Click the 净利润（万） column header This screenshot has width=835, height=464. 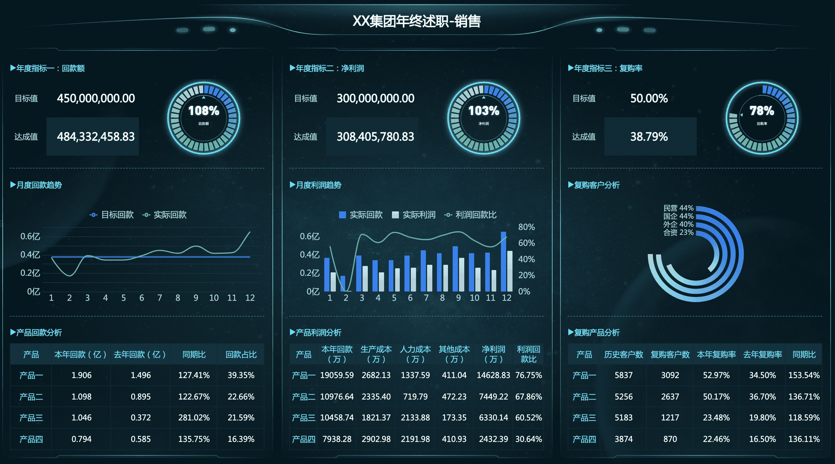[493, 354]
